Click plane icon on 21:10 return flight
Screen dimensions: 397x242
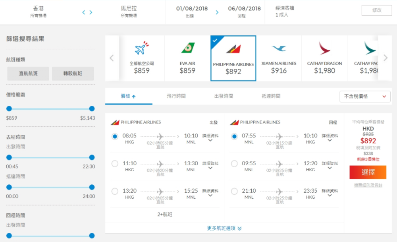(279, 191)
